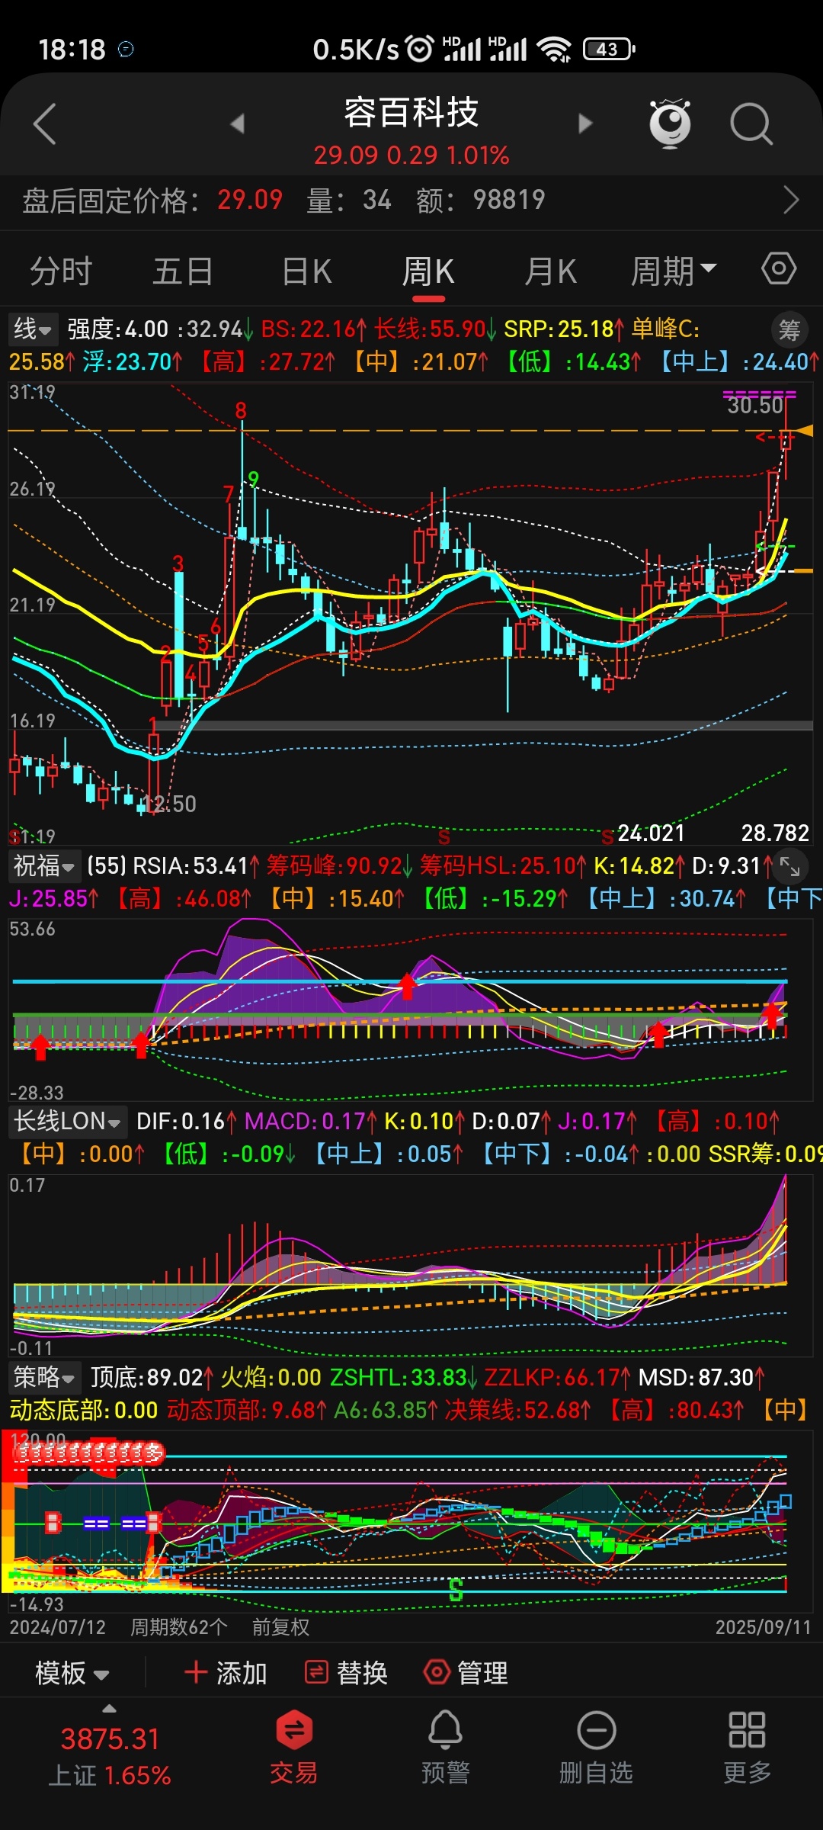Tap the 2024/07/12 start date label

58,1627
